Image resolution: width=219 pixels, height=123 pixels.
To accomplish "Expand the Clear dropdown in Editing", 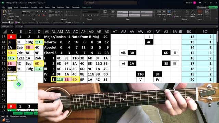I will click(x=180, y=17).
